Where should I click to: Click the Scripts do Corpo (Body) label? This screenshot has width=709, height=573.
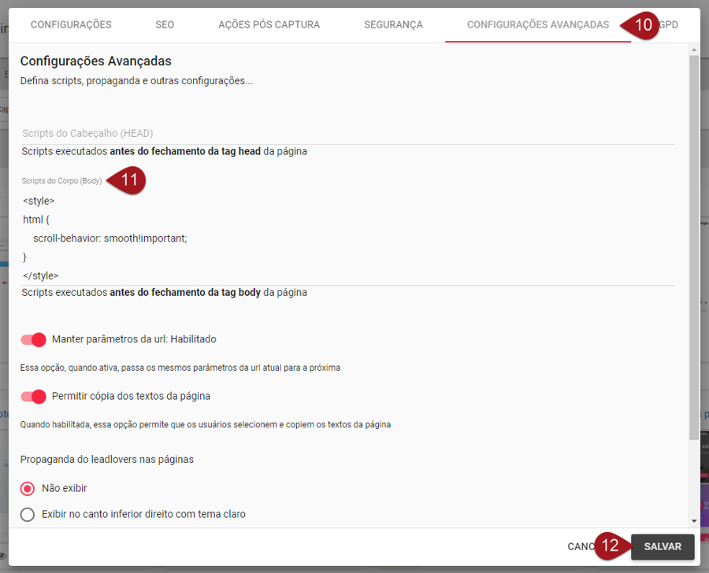pos(61,181)
